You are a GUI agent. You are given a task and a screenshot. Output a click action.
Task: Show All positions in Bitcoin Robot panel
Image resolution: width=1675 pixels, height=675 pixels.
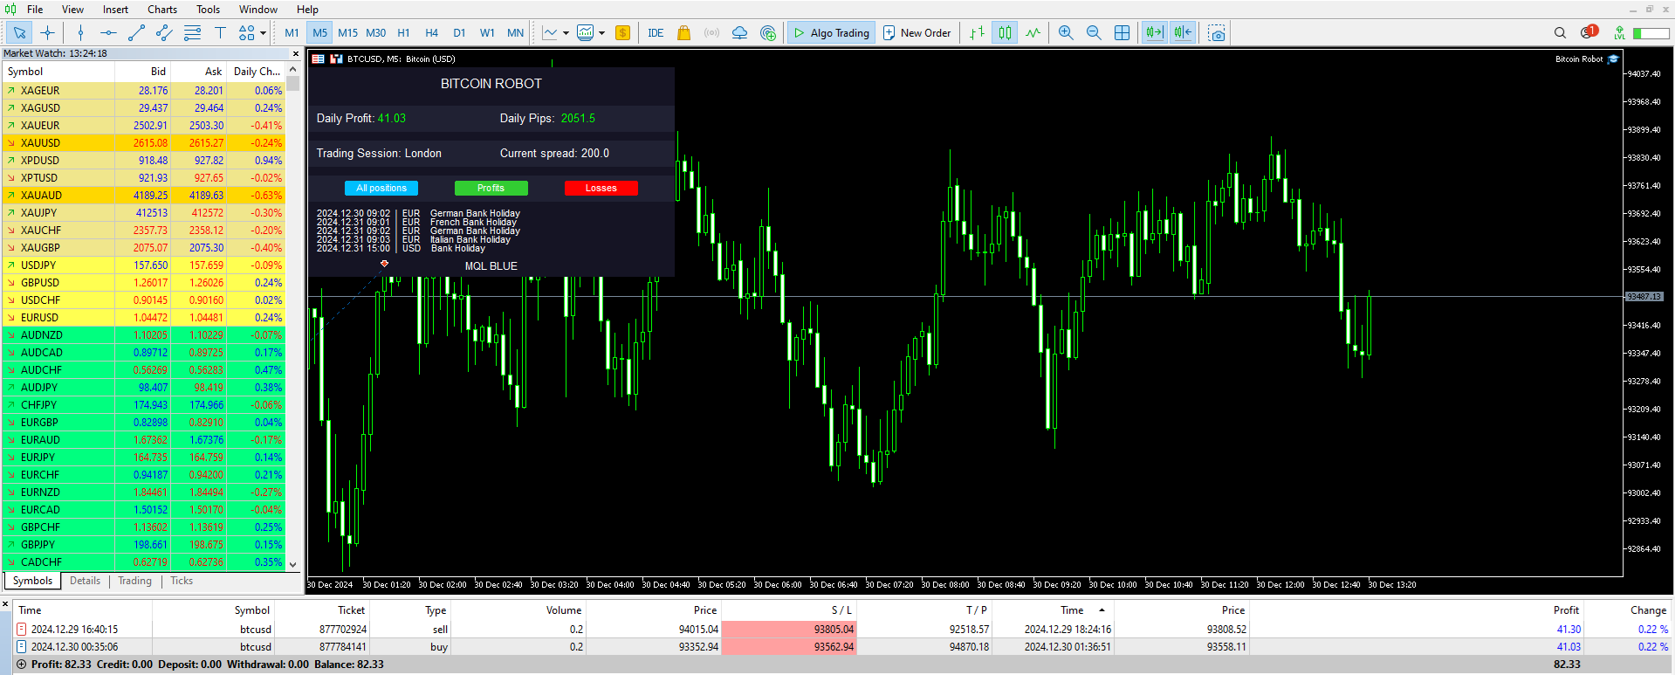(x=381, y=188)
